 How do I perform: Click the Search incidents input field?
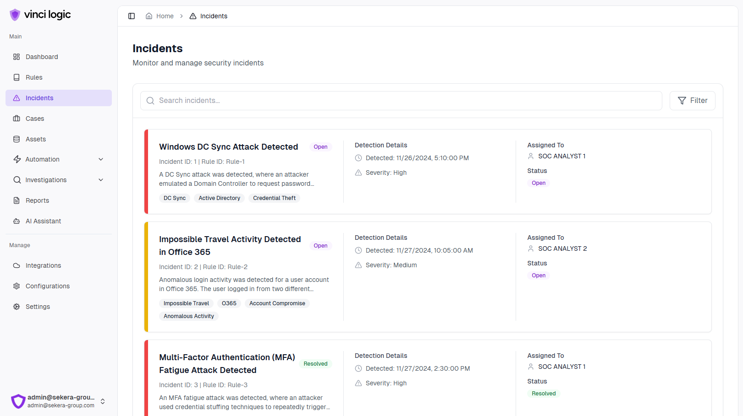point(401,100)
